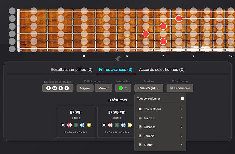Image resolution: width=235 pixels, height=154 pixels.
Task: Select the G# tonic note circle
Action: tap(54, 88)
